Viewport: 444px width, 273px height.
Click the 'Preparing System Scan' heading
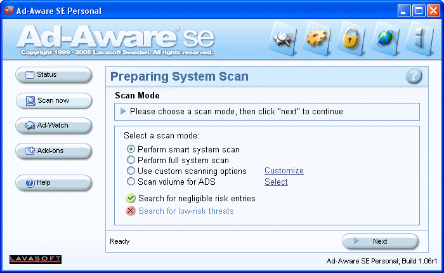click(180, 77)
